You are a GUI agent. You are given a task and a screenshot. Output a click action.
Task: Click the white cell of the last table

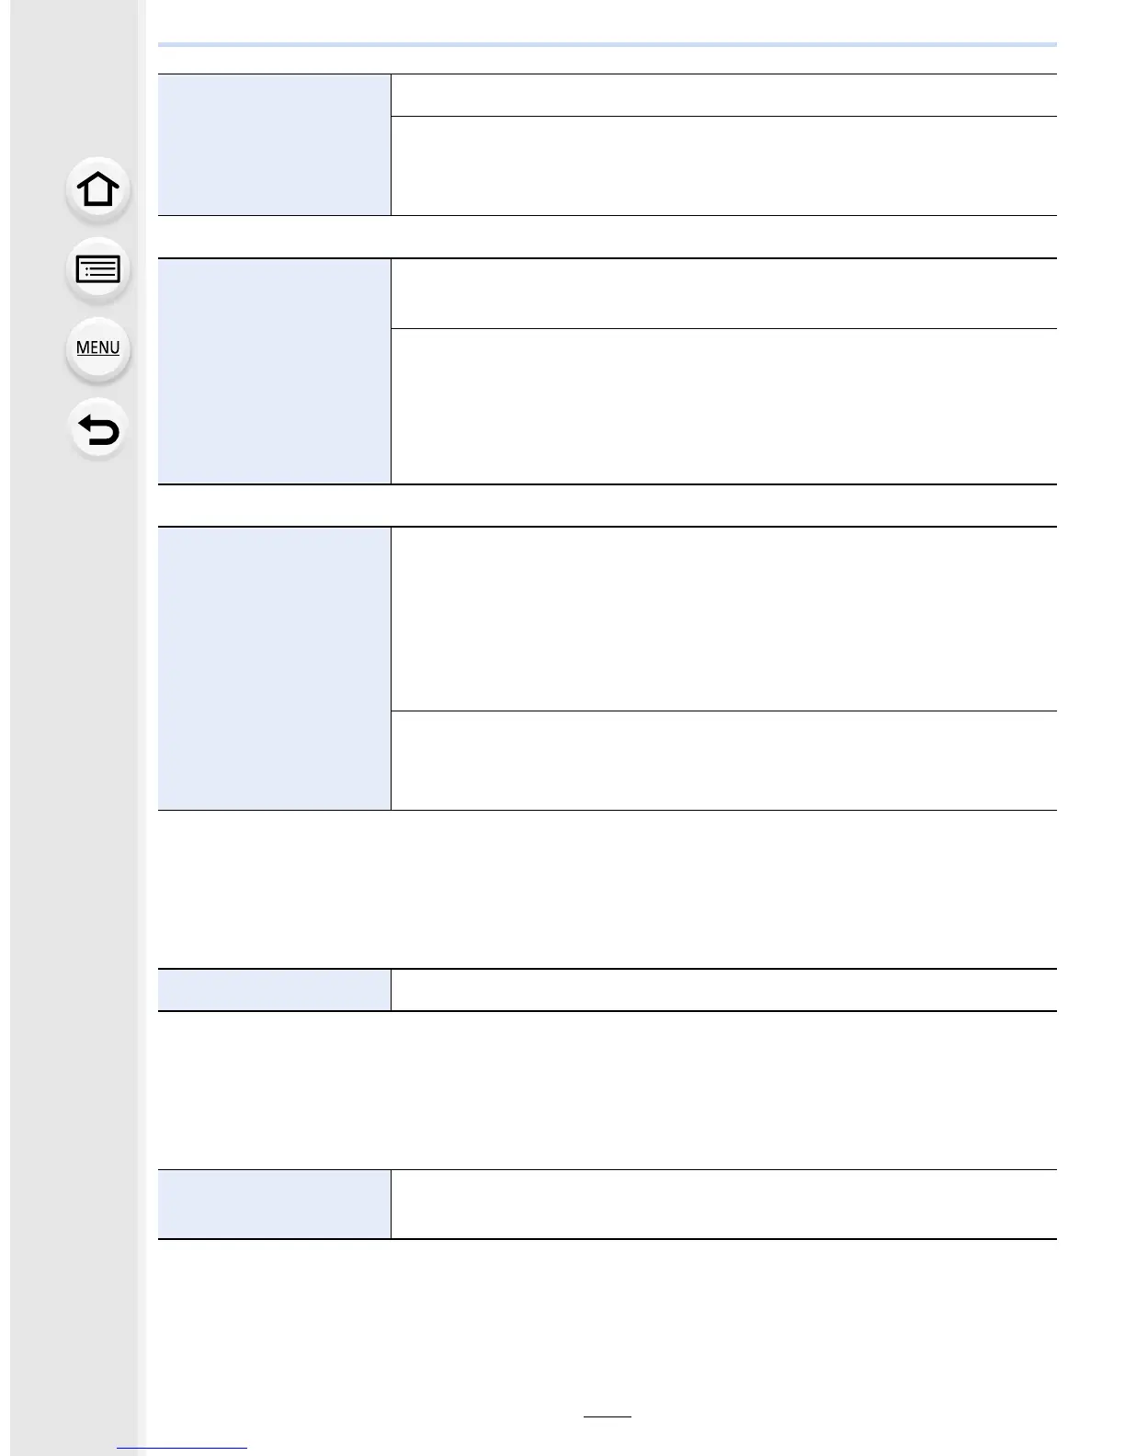[723, 1204]
